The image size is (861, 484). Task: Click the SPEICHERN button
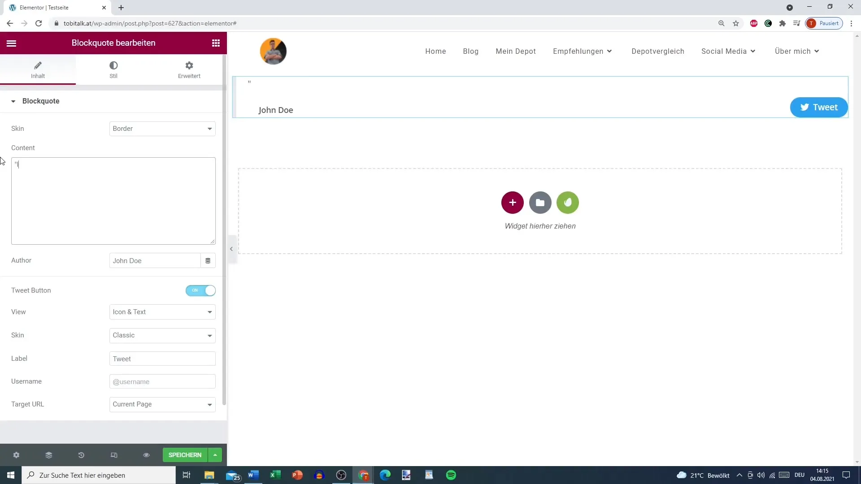coord(185,455)
